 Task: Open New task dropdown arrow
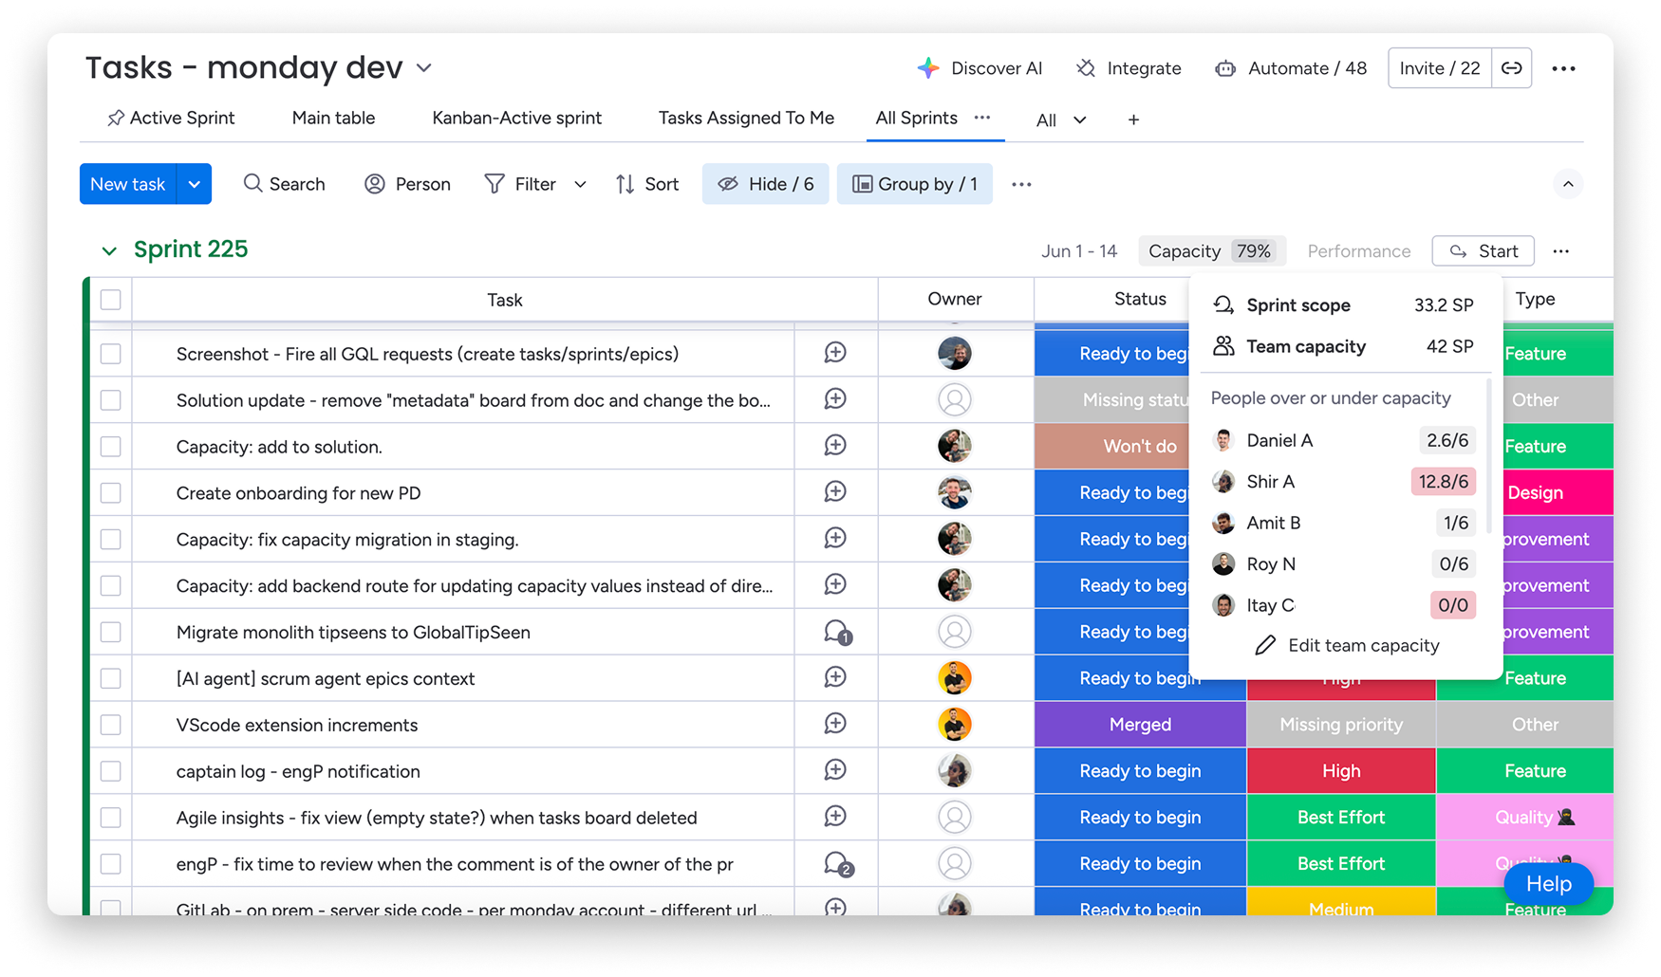coord(194,184)
